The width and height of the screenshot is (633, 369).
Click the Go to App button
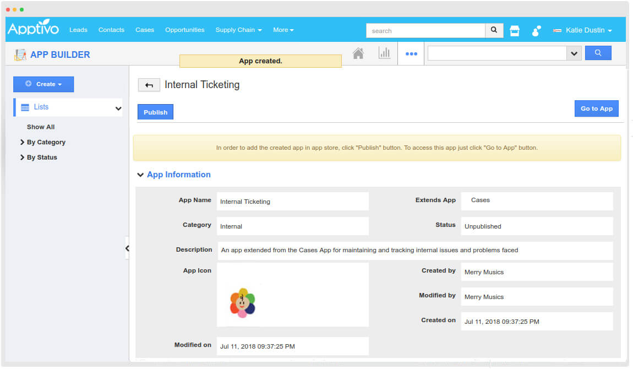596,108
